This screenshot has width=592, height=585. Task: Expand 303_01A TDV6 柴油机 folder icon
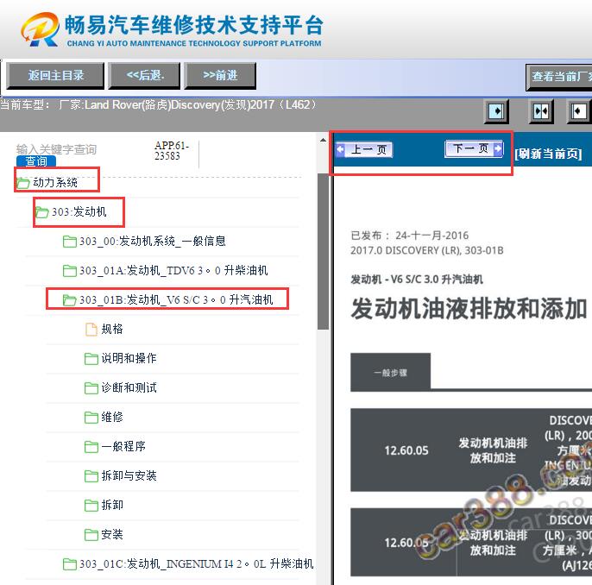[x=69, y=271]
